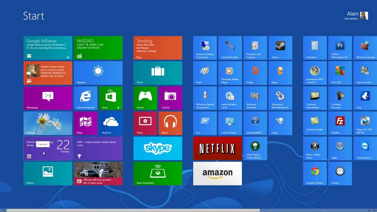Open the Messaging tile
Viewport: 377px width, 212px height.
[x=48, y=98]
